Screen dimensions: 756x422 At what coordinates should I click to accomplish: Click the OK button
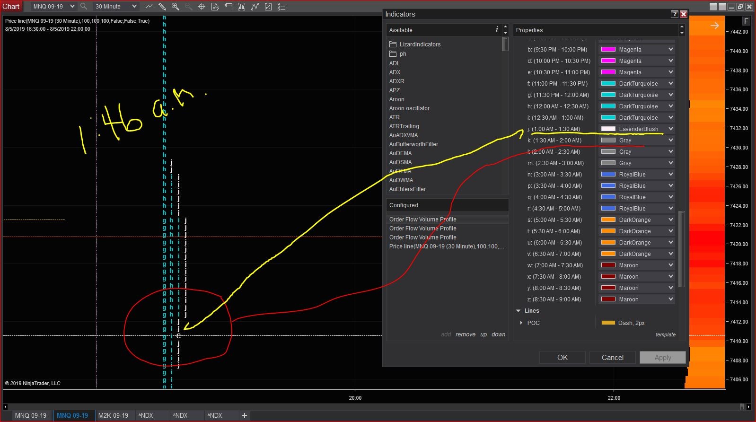coord(563,358)
